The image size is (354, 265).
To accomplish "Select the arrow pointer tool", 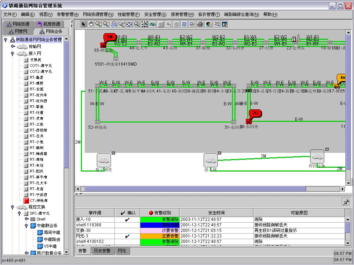I will 84,24.
